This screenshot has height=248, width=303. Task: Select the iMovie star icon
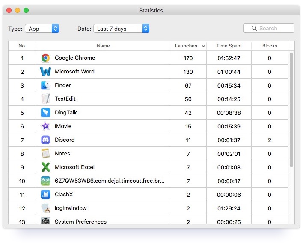[46, 126]
